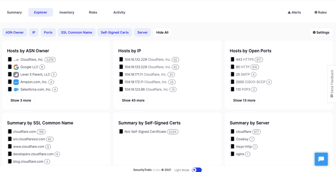
Task: Click the SecurityTrails footer version text
Action: [x=152, y=170]
